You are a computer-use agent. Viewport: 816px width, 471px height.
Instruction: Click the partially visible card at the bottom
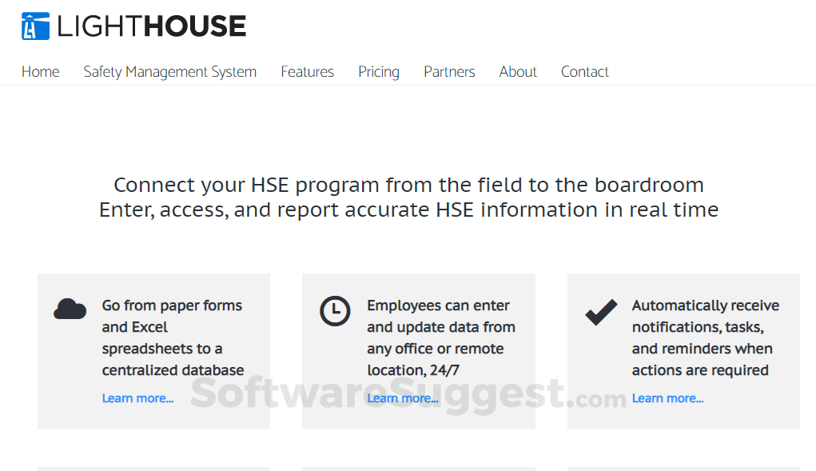[x=153, y=468]
